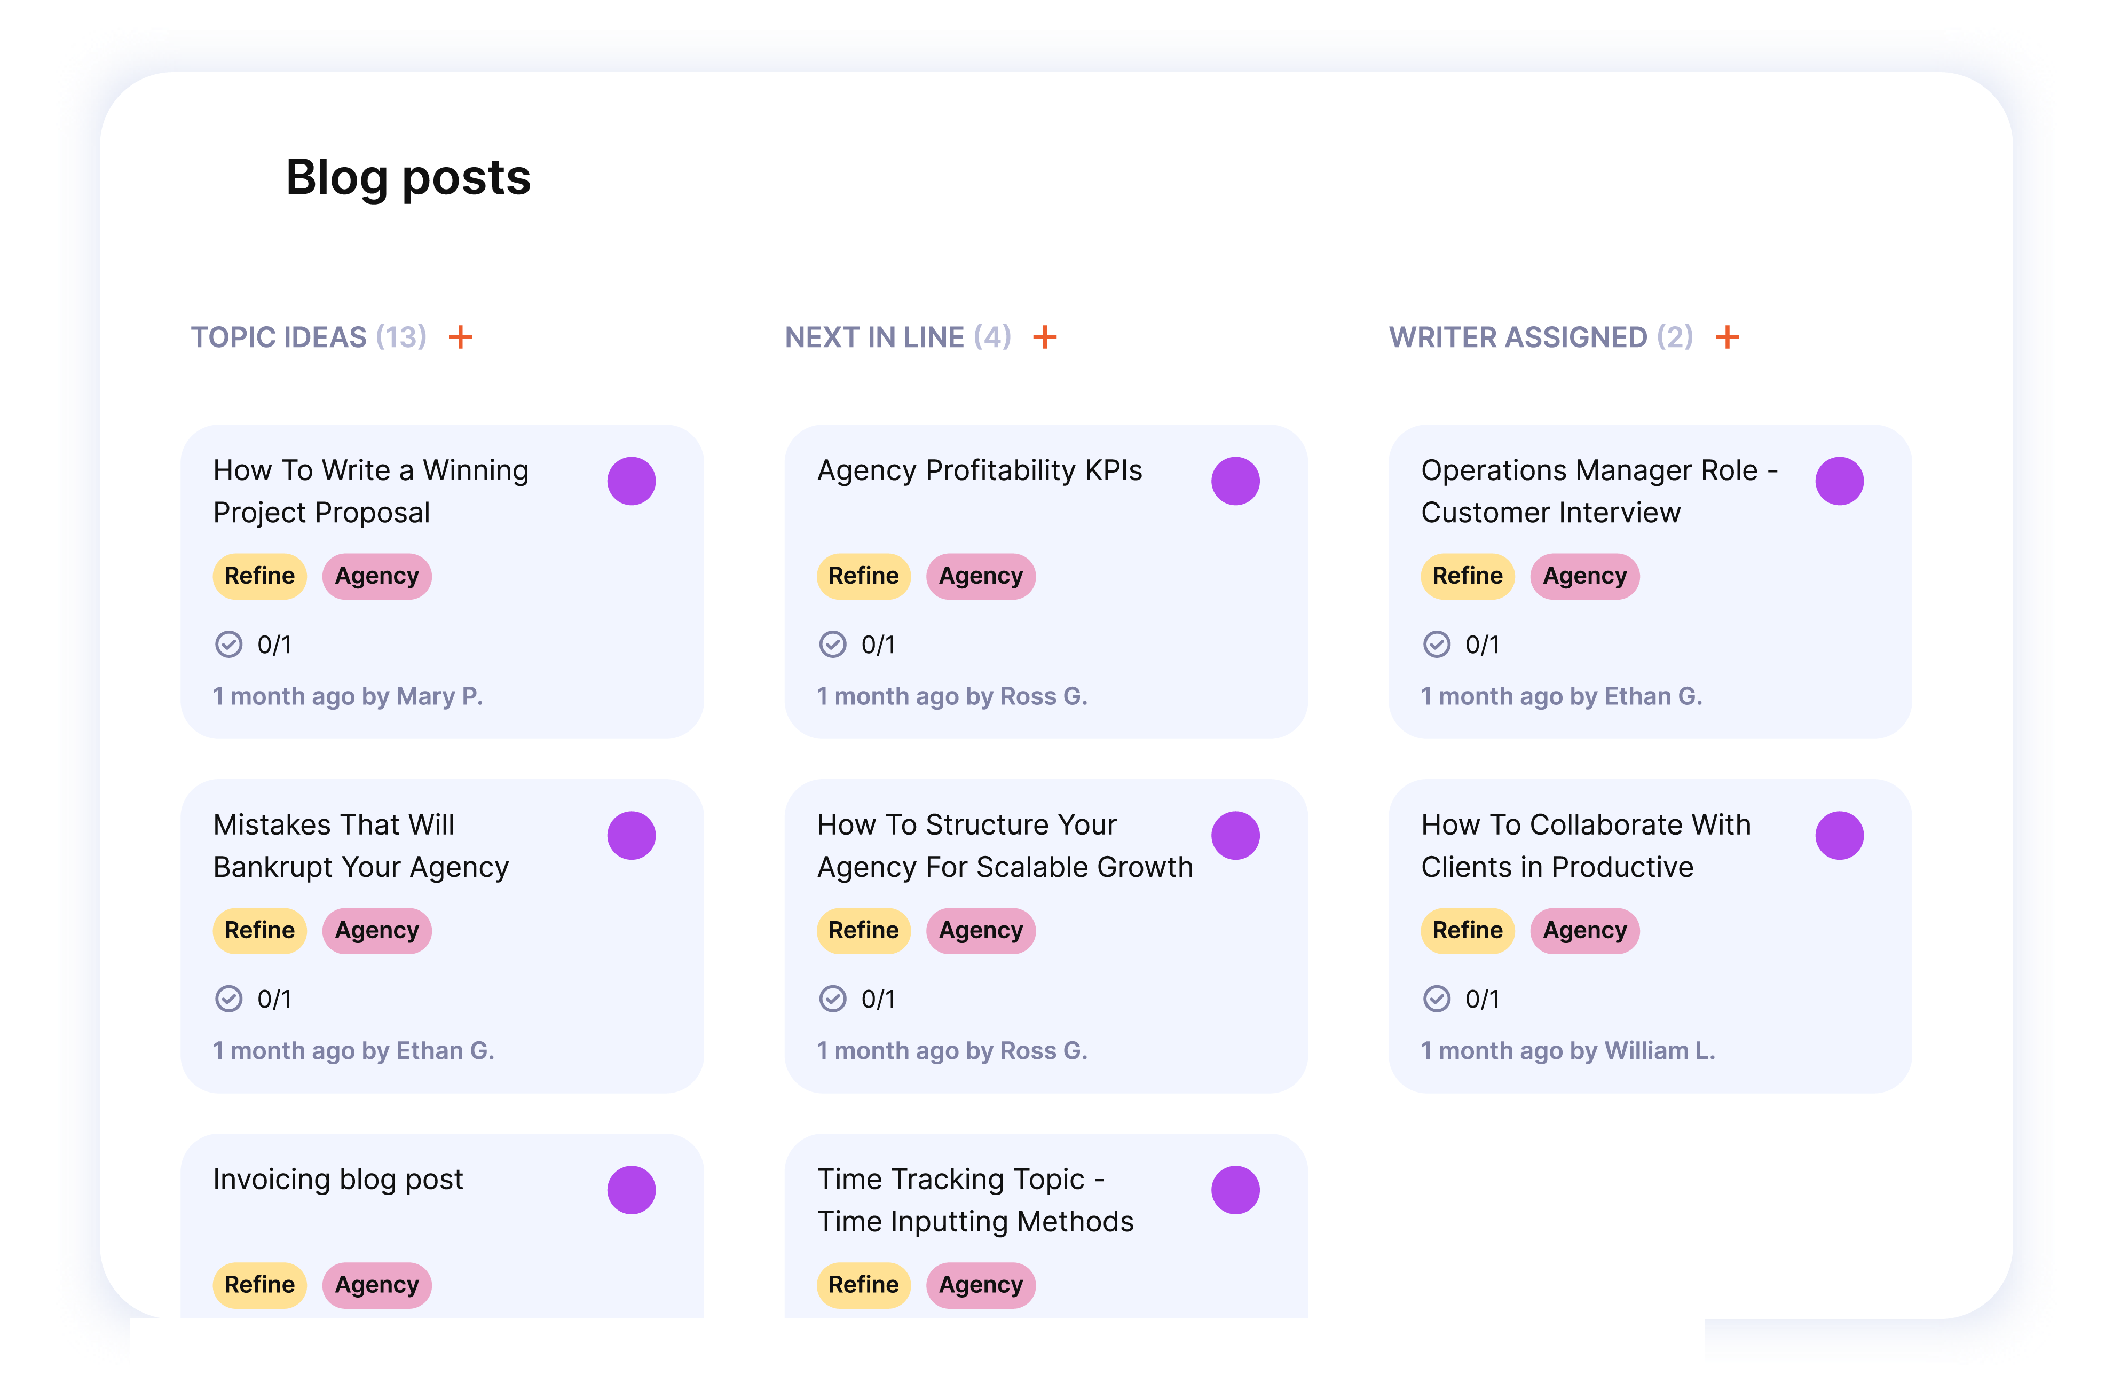Click checklist icon on Agency Profitability KPIs card
This screenshot has height=1375, width=2113.
[x=833, y=644]
